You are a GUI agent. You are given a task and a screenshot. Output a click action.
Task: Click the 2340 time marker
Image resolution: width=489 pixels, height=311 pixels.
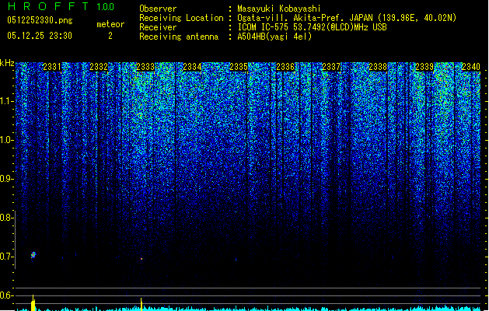471,67
